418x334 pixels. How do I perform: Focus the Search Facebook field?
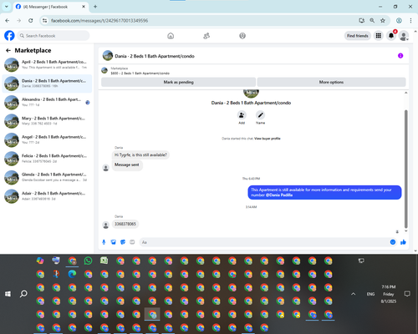coord(54,36)
